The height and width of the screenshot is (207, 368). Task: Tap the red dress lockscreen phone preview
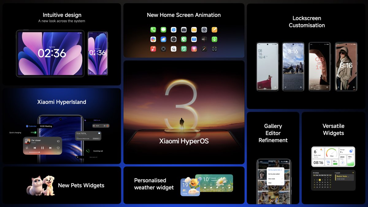[267, 67]
